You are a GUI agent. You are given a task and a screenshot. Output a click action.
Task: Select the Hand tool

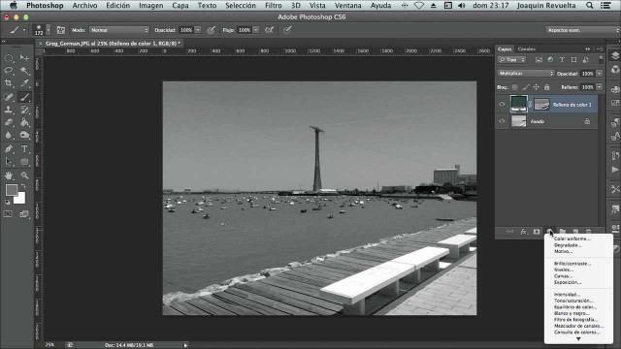(9, 175)
